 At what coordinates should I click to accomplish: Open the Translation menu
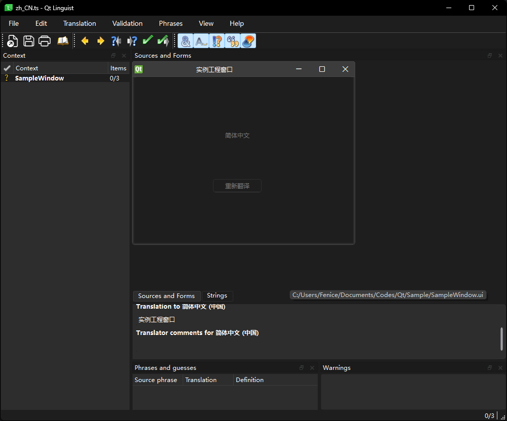pyautogui.click(x=79, y=23)
